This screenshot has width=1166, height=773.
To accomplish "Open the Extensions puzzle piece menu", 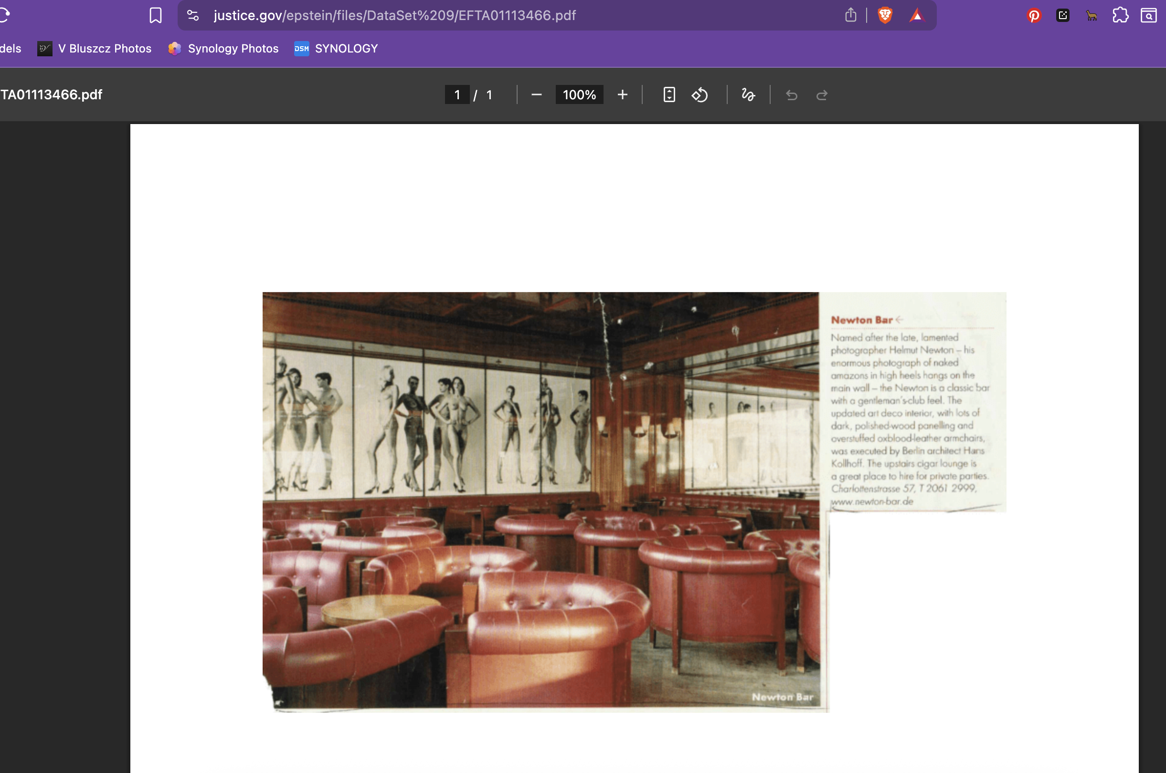I will tap(1120, 15).
